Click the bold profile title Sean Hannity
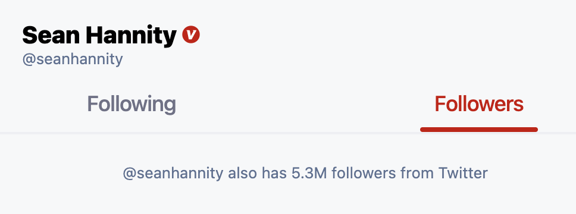Viewport: 576px width, 214px height. click(99, 35)
